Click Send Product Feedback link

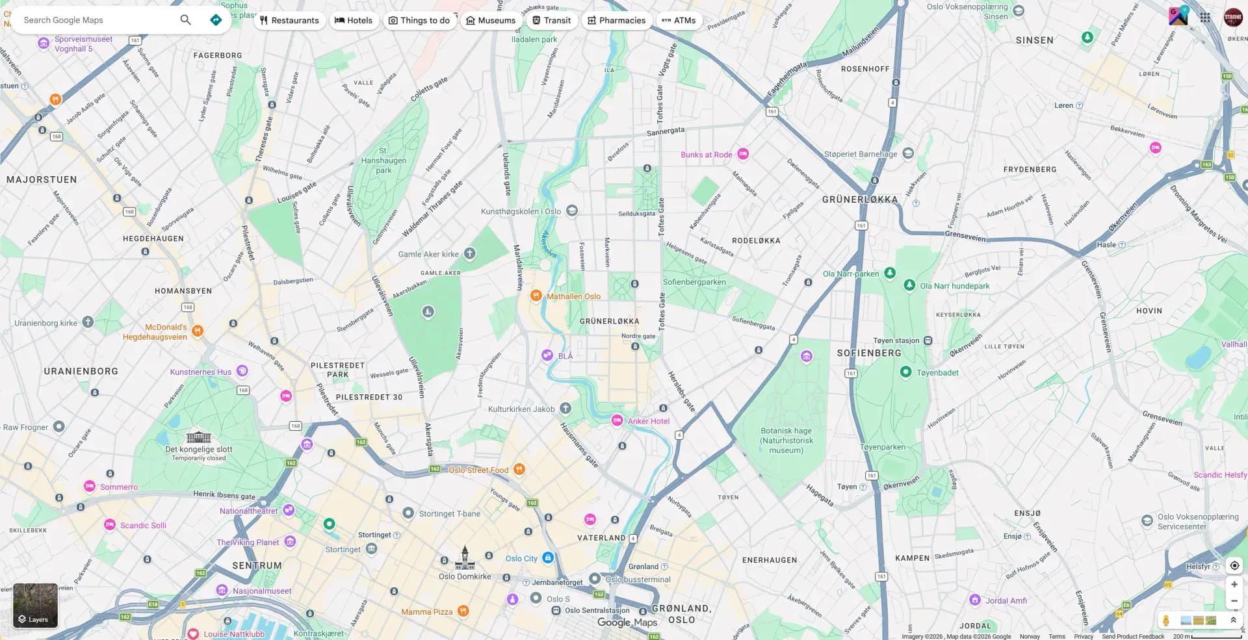[1132, 636]
